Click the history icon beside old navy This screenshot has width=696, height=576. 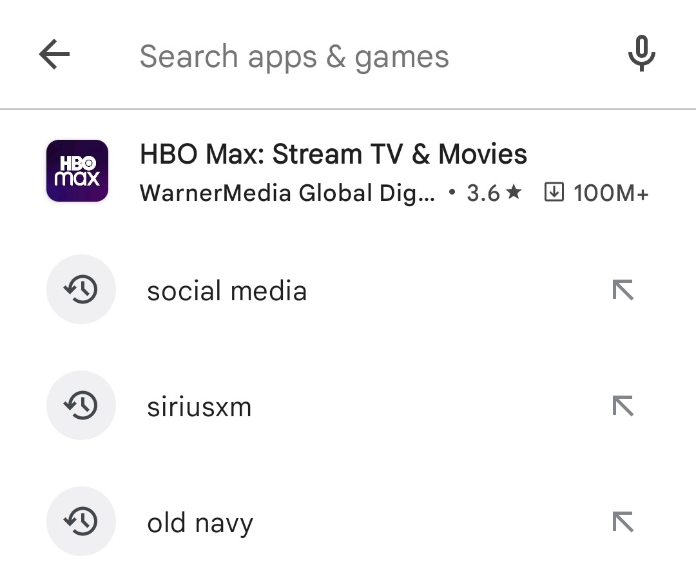(x=81, y=521)
